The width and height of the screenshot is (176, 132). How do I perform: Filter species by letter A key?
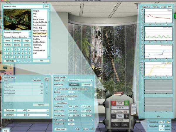pos(5,49)
